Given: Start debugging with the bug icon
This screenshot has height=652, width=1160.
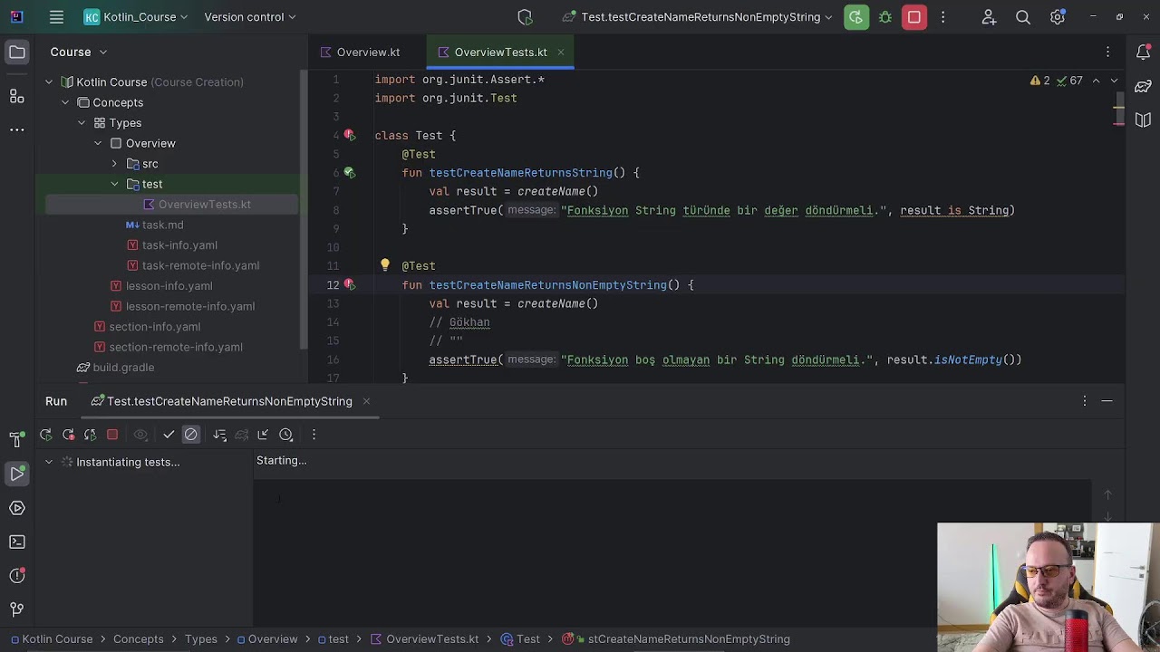Looking at the screenshot, I should pos(885,17).
